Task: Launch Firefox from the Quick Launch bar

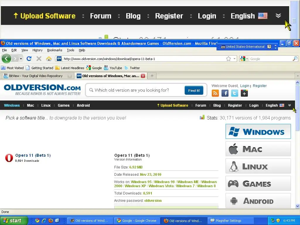Action: (x=51, y=221)
